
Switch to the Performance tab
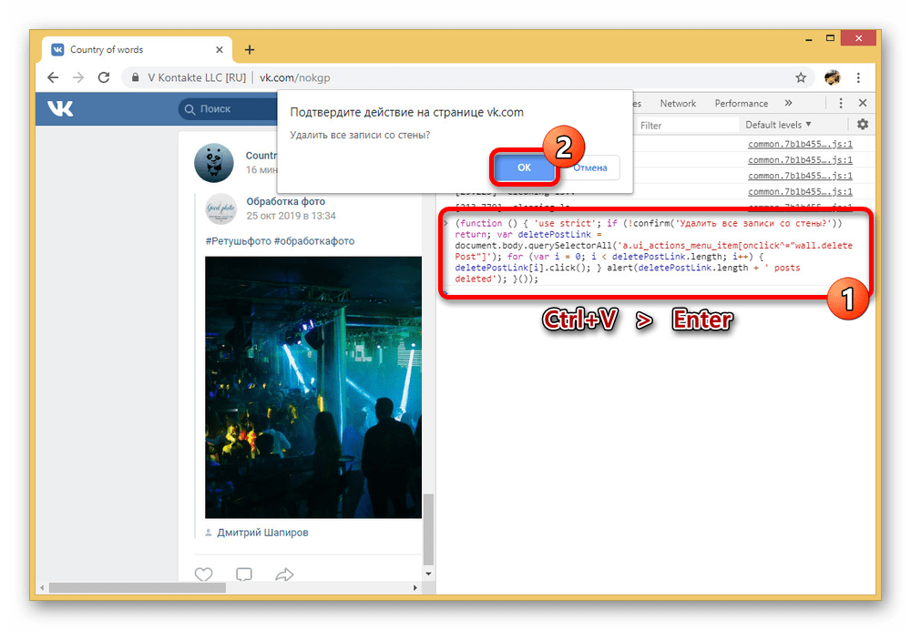click(x=741, y=104)
